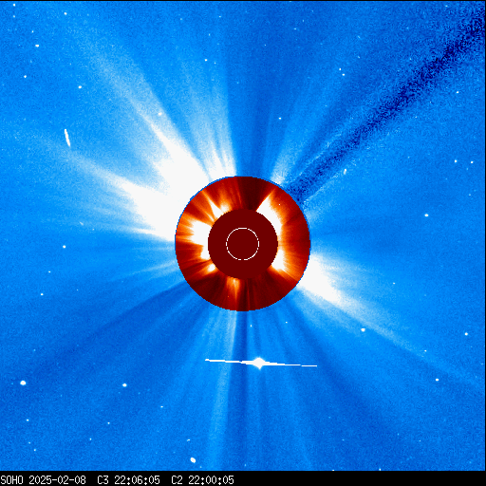Click the white solar disk outline circle
486x486 pixels.
(x=243, y=244)
